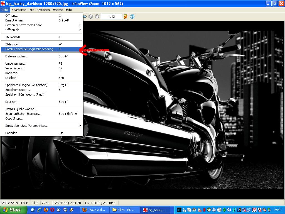Image resolution: width=285 pixels, height=214 pixels.
Task: Choose Öffnen... from the Datei menu
Action: (42, 16)
